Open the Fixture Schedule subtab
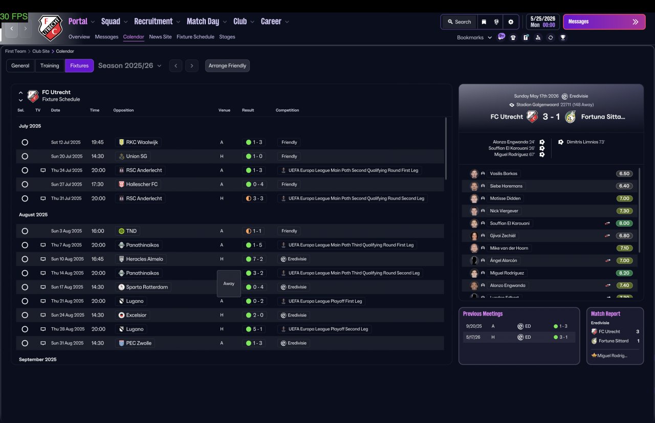 tap(195, 37)
